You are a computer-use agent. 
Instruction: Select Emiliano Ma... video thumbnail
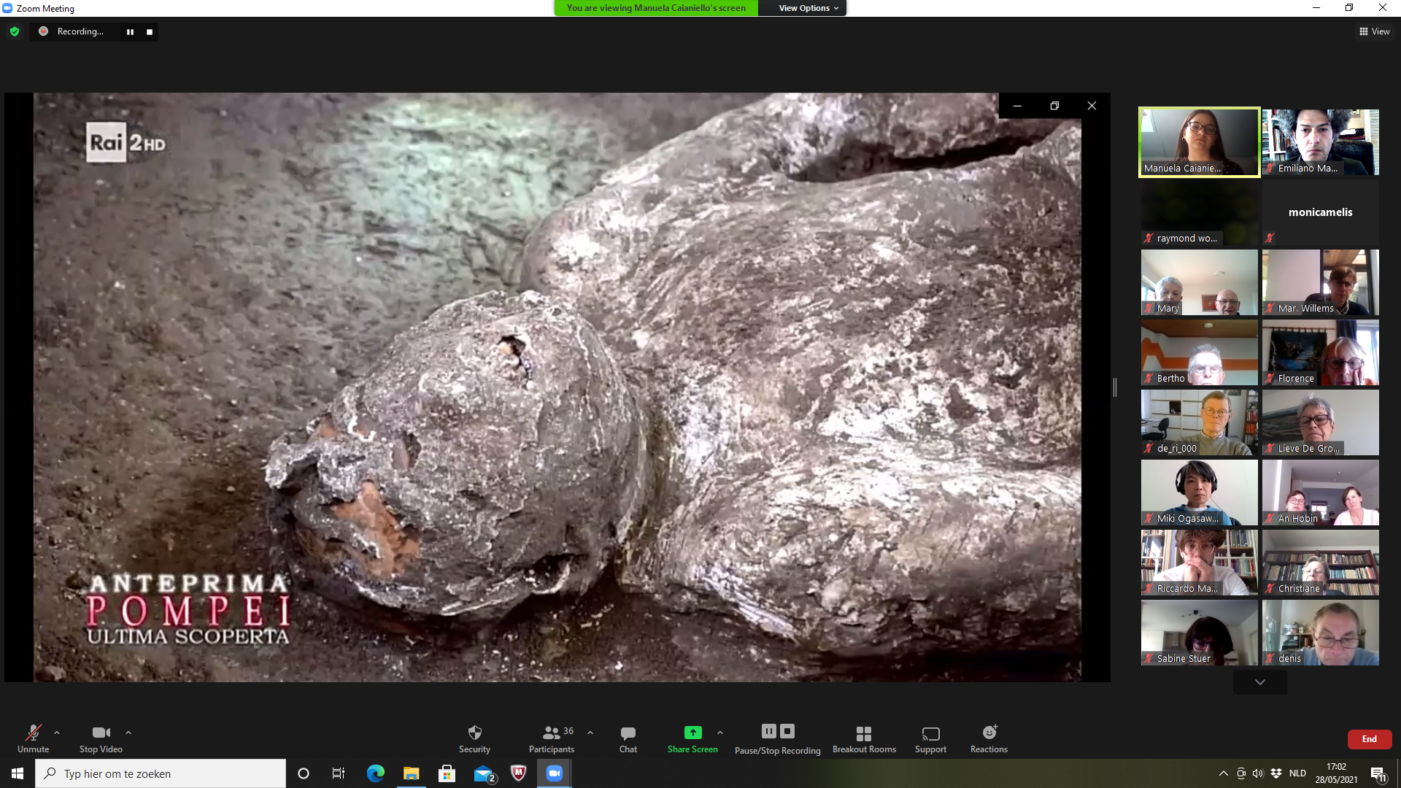(1320, 142)
